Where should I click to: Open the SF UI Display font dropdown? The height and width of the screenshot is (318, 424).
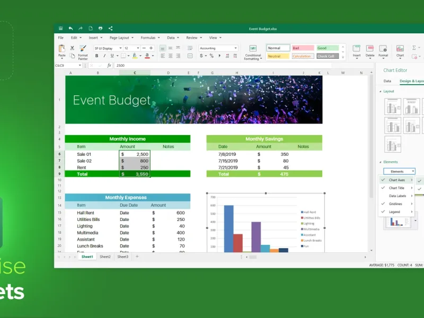[108, 48]
